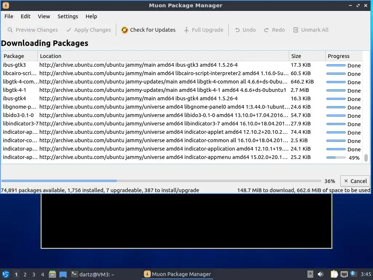
Task: Click the ibus-gtk3 Done progress bar
Action: (336, 65)
